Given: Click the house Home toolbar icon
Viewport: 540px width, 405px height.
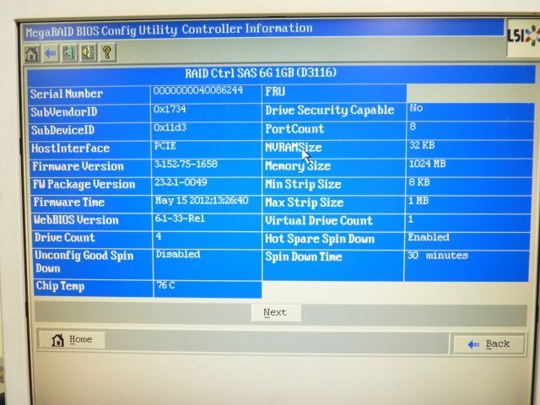Looking at the screenshot, I should (32, 54).
